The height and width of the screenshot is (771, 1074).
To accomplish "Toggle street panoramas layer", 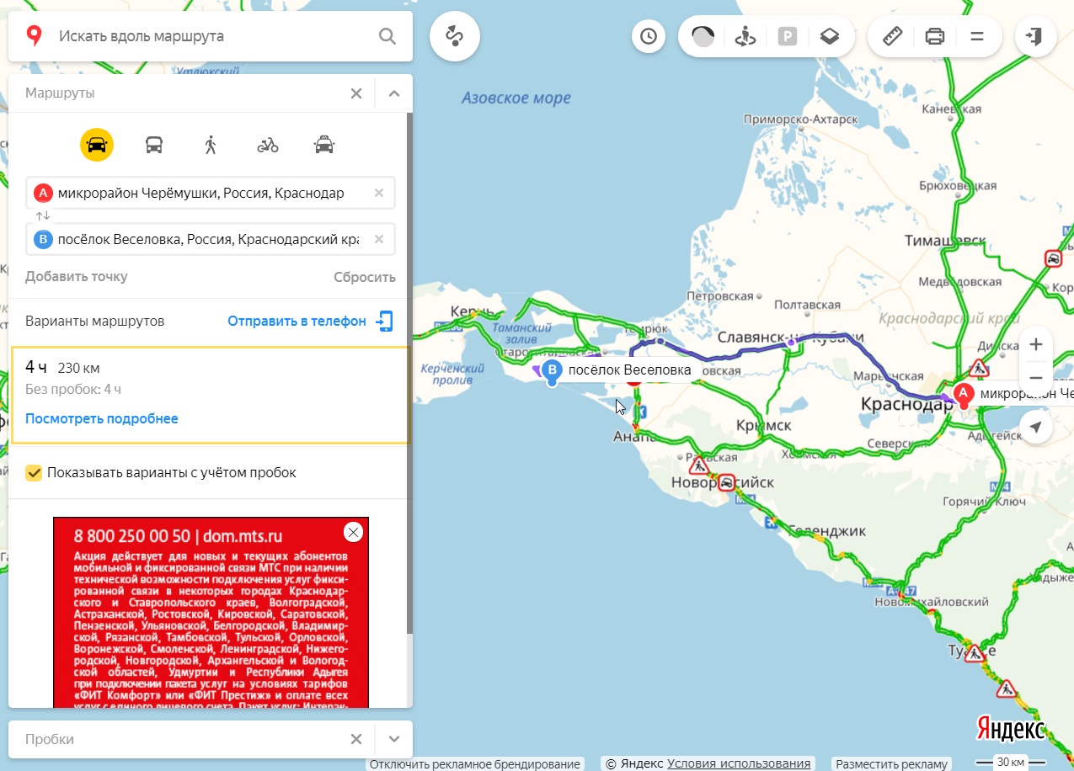I will 745,36.
